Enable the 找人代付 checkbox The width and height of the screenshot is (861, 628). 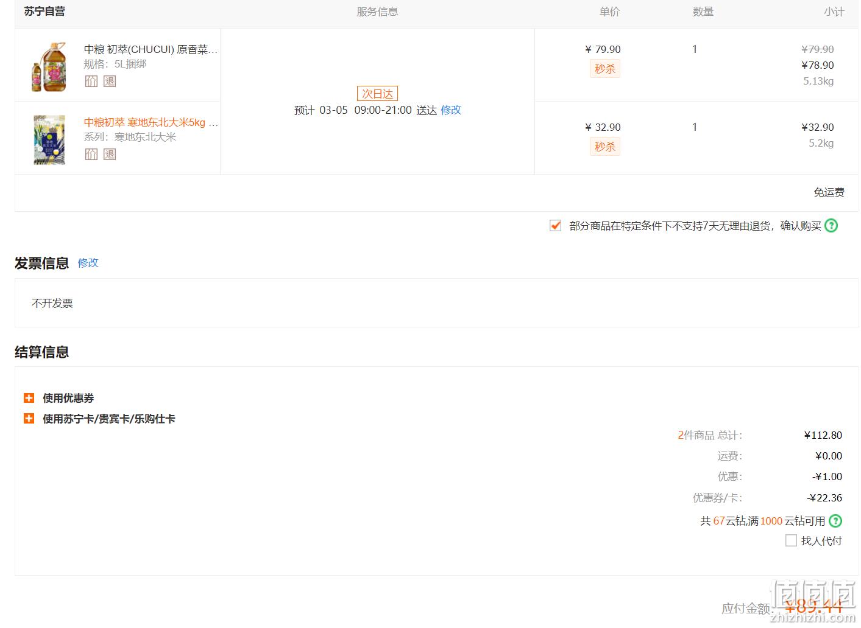(x=791, y=540)
